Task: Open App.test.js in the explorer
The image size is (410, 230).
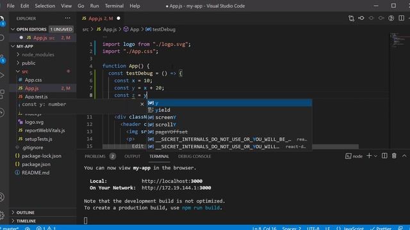Action: [x=36, y=96]
